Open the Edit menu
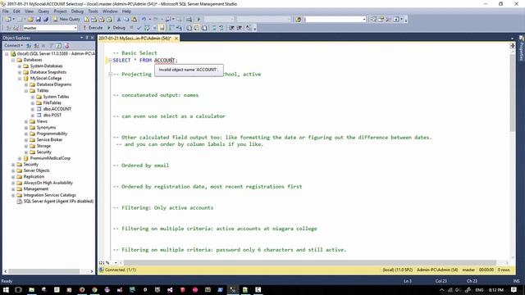 [x=16, y=11]
